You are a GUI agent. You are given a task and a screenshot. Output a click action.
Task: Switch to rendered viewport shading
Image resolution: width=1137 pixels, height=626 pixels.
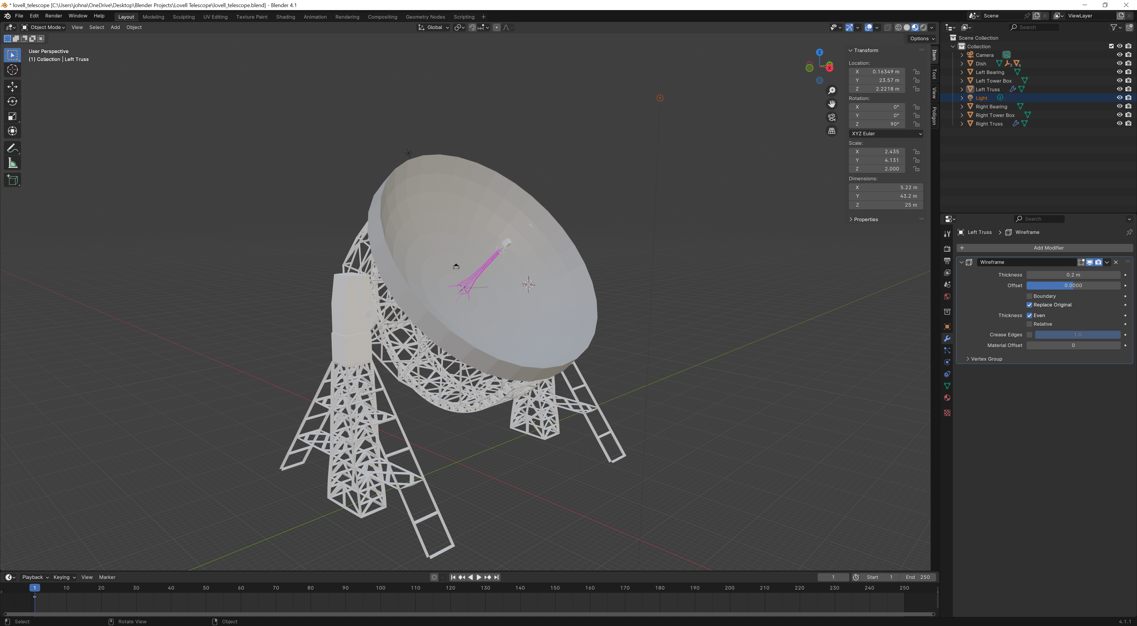(924, 27)
